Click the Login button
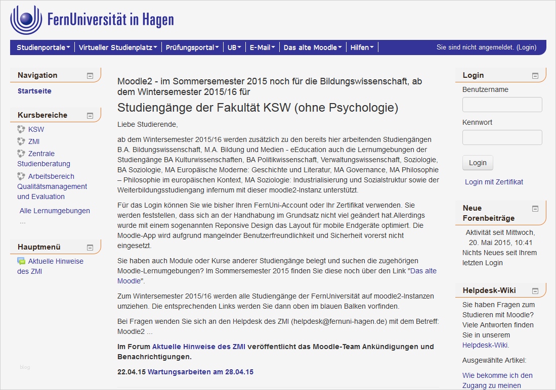The image size is (556, 390). pos(478,163)
